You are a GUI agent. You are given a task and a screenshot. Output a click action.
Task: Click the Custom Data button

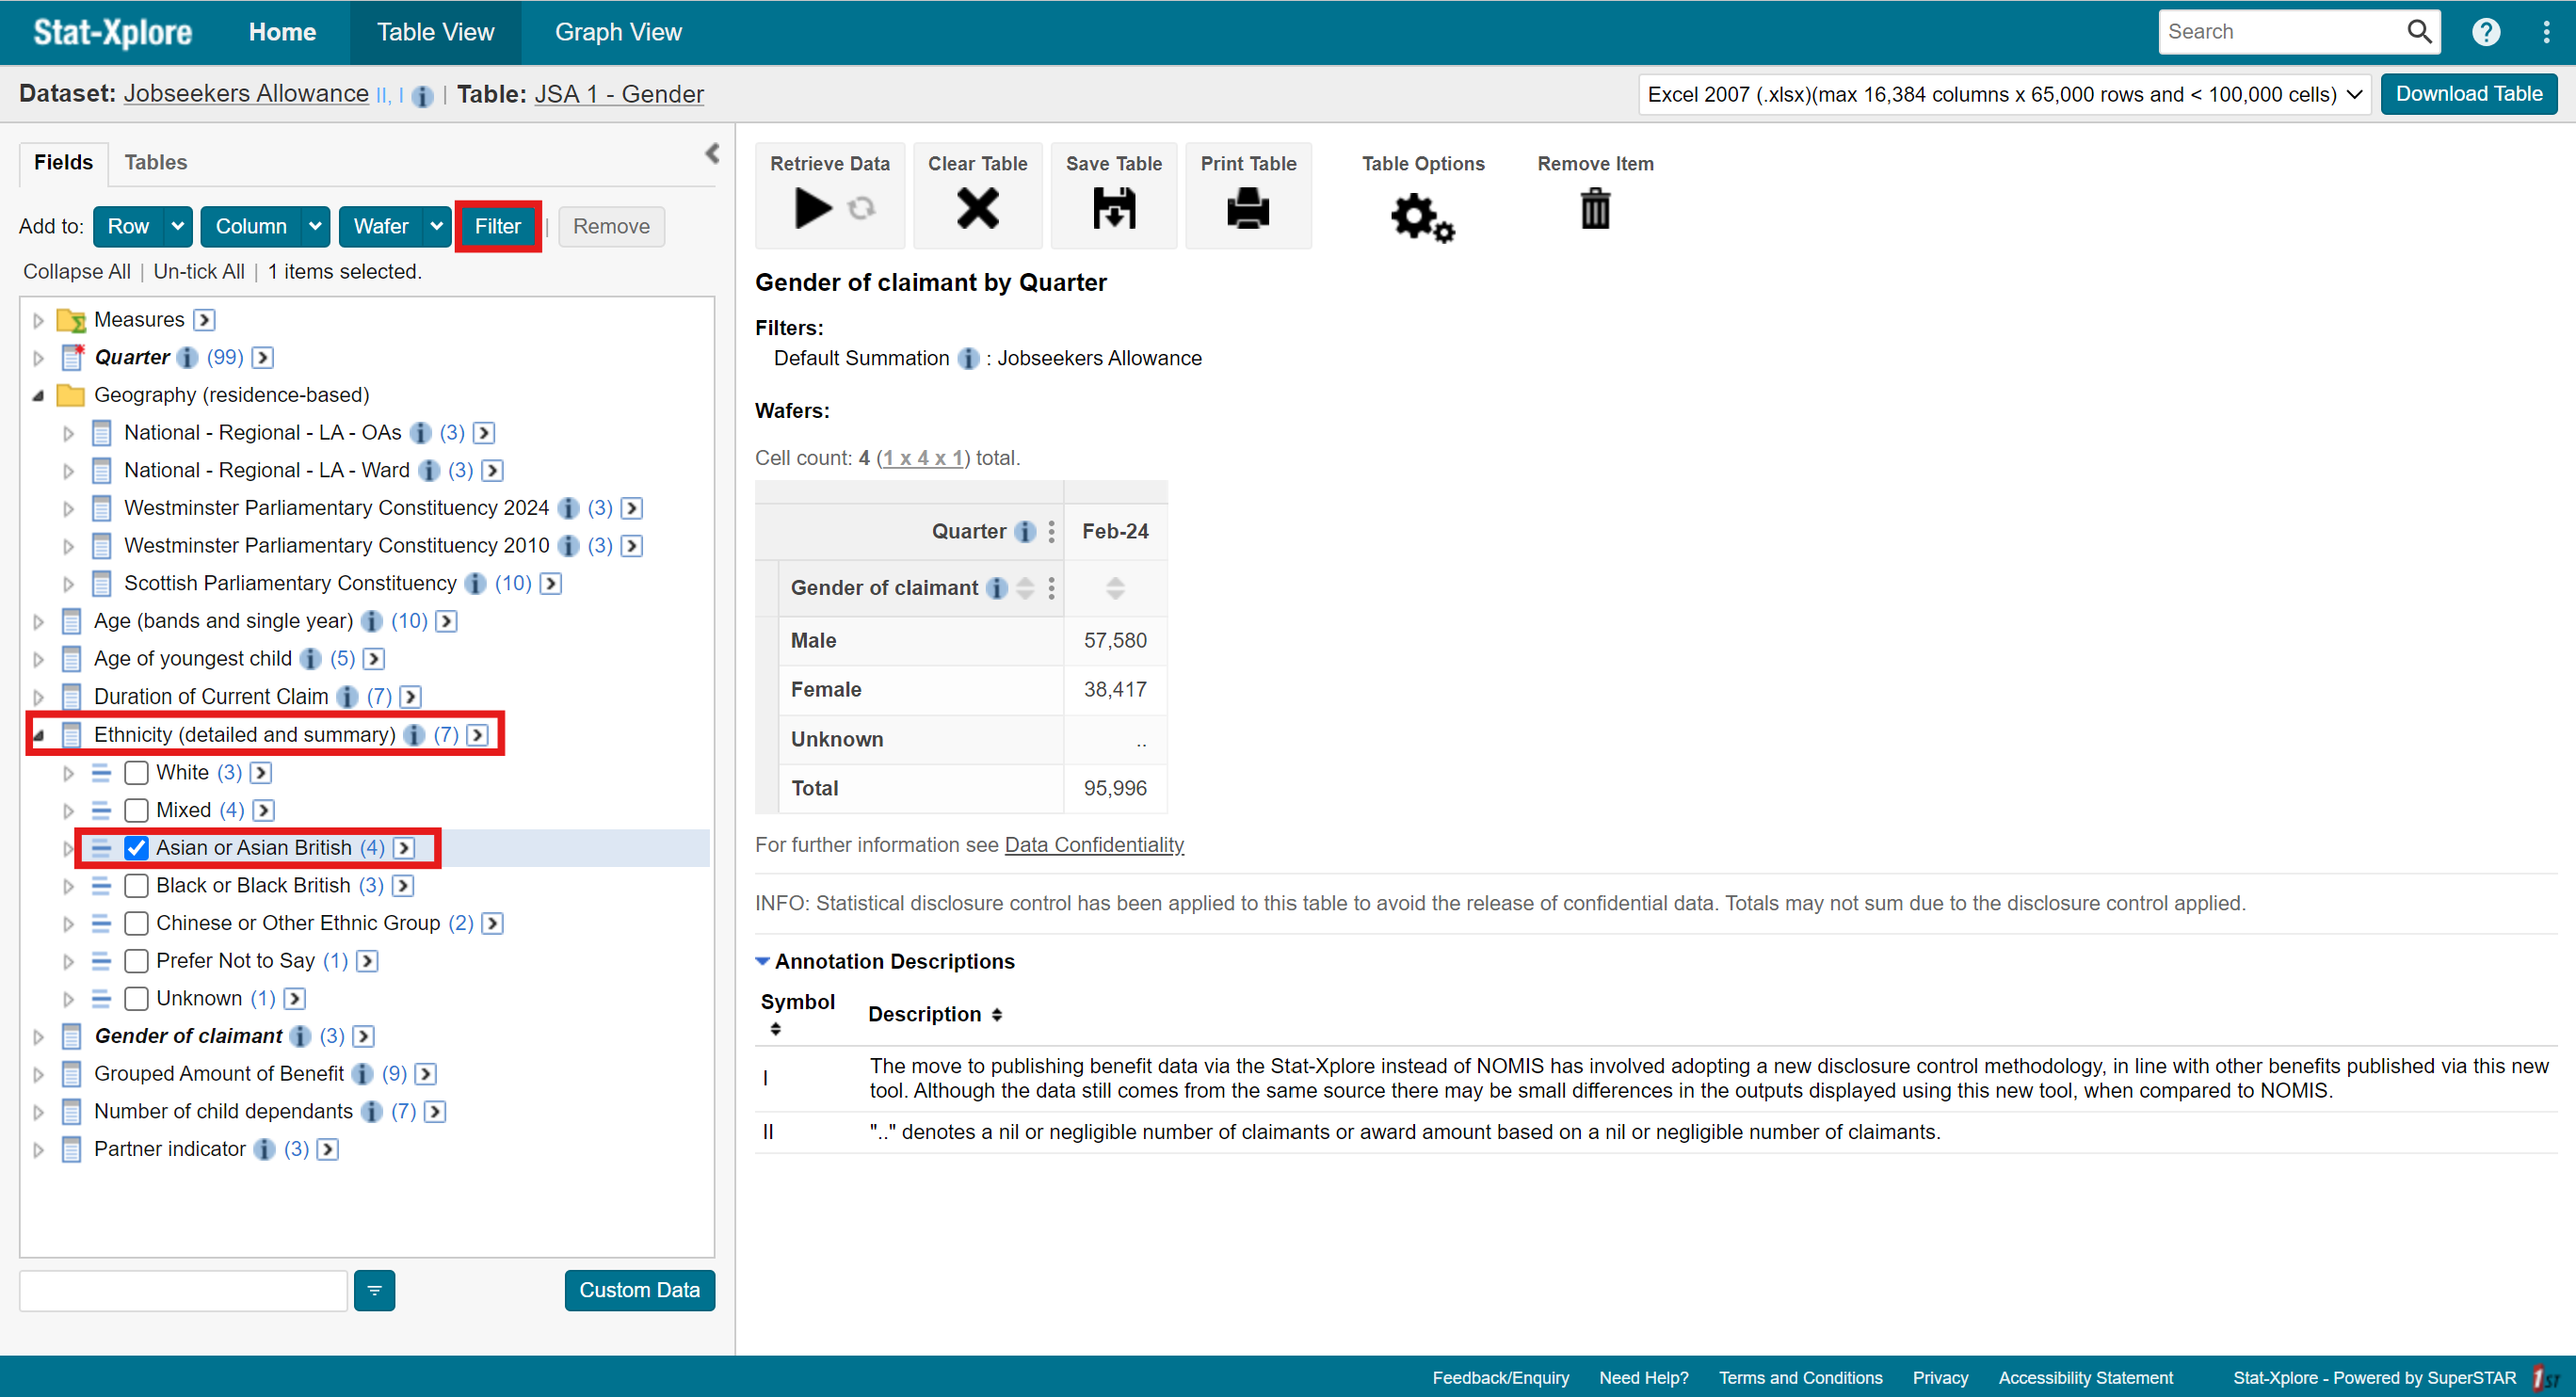tap(639, 1290)
